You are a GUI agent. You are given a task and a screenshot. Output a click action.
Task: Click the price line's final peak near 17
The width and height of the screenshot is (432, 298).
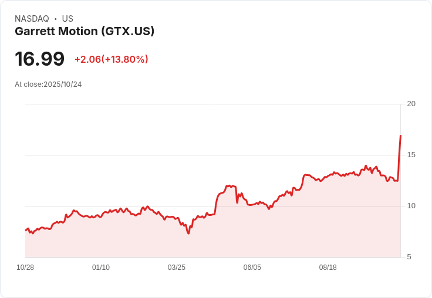(400, 136)
